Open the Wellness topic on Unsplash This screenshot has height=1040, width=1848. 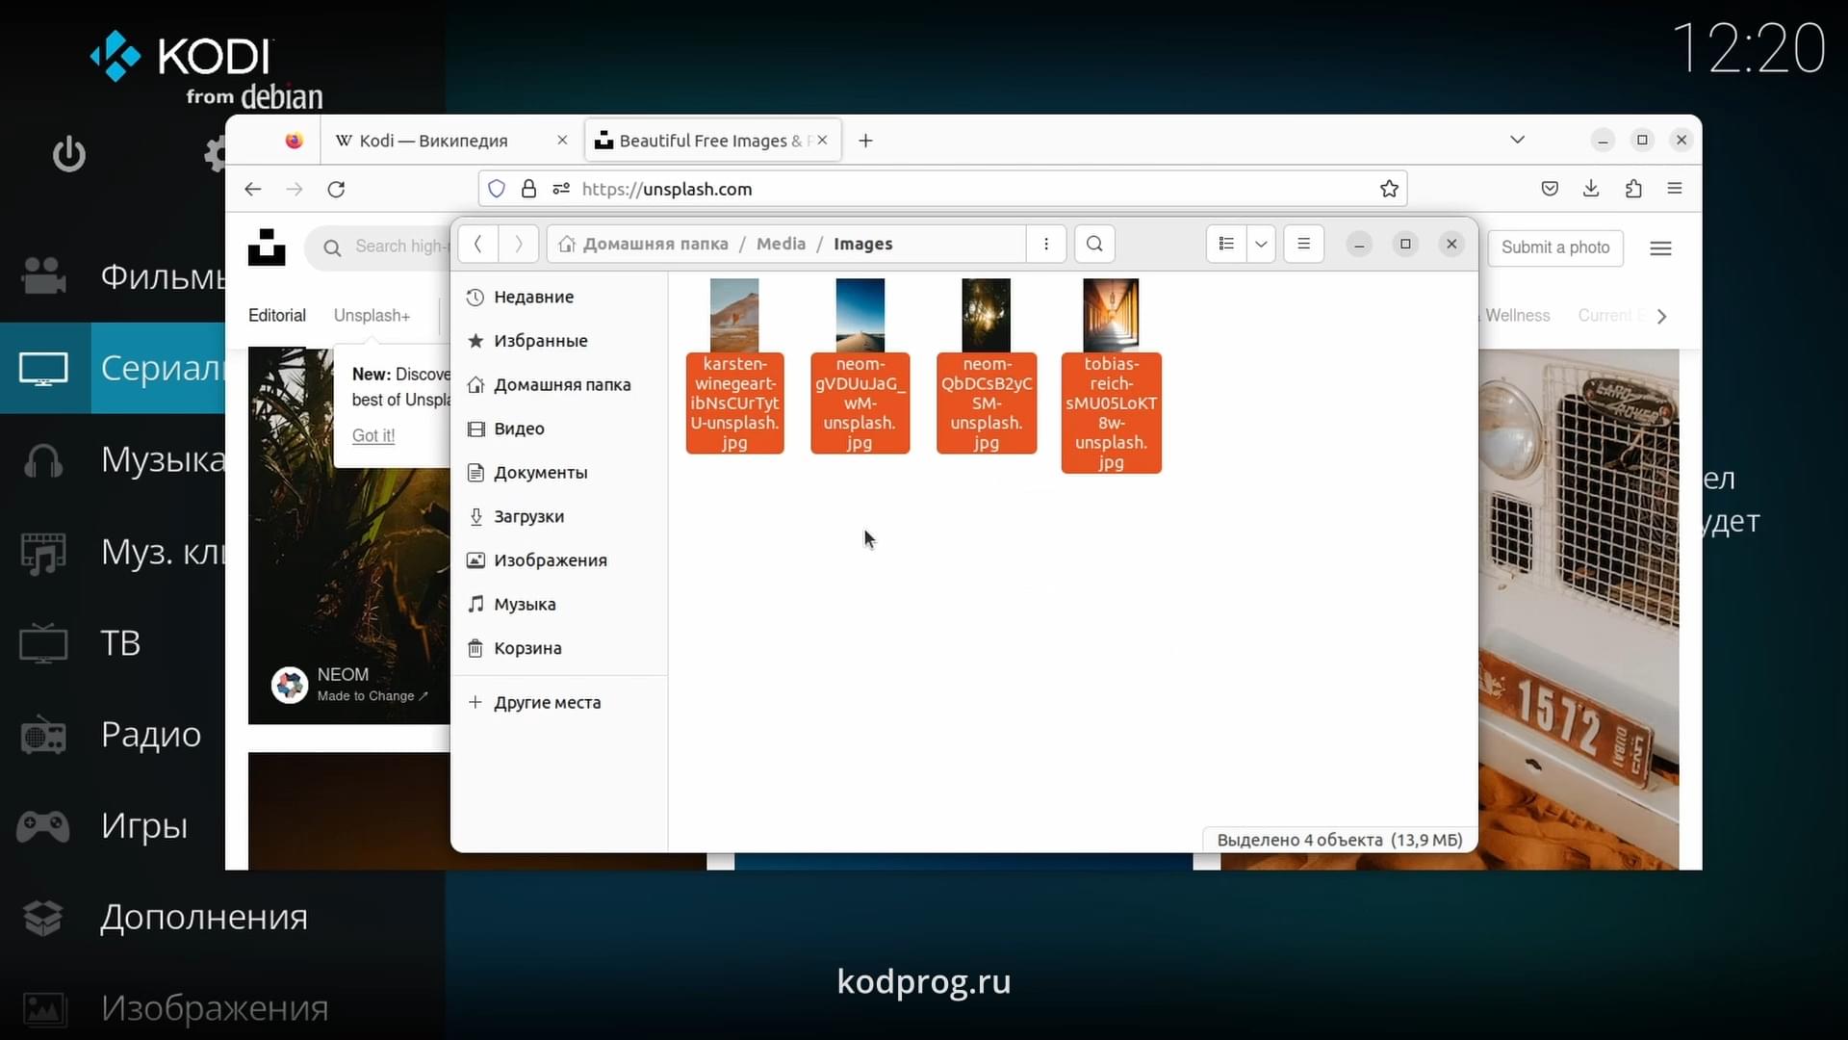click(1517, 315)
